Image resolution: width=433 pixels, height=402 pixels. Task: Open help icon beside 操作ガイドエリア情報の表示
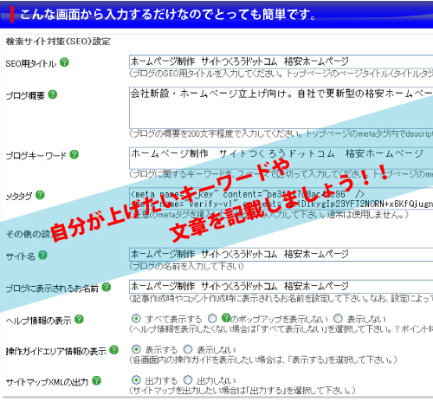pos(114,350)
